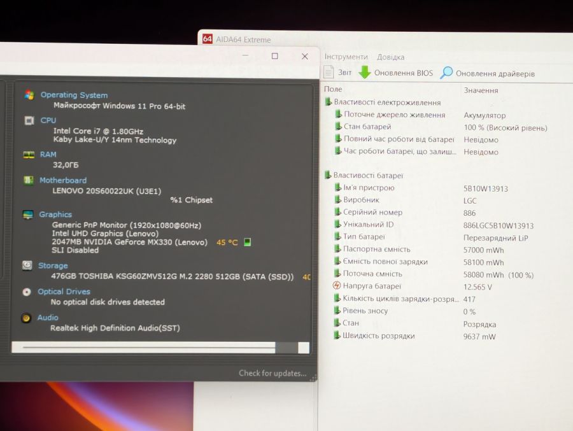Image resolution: width=573 pixels, height=431 pixels.
Task: Click the Звіт document icon
Action: (x=329, y=72)
